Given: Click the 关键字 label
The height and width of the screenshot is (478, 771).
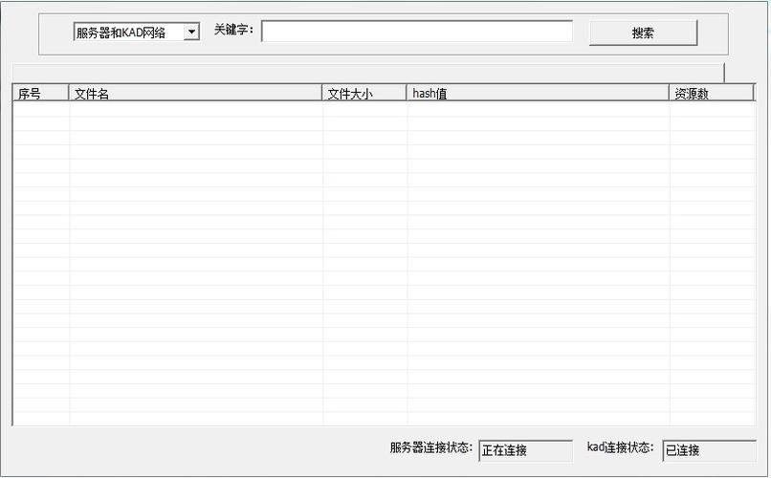Looking at the screenshot, I should [x=233, y=30].
